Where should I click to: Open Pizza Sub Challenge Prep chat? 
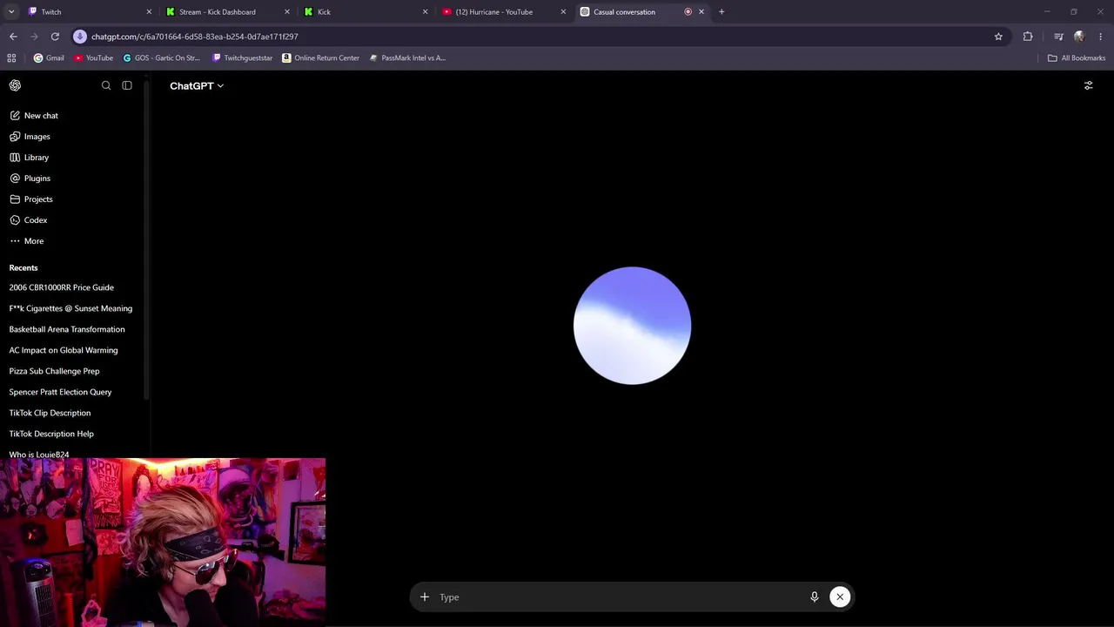[x=54, y=371]
